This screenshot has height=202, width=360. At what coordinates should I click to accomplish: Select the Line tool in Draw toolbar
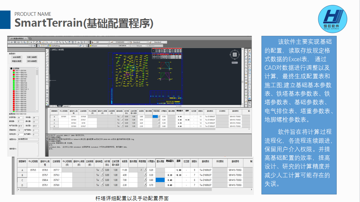[x=47, y=50]
